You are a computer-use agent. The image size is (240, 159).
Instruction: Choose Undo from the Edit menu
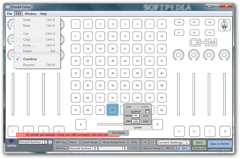pos(37,20)
